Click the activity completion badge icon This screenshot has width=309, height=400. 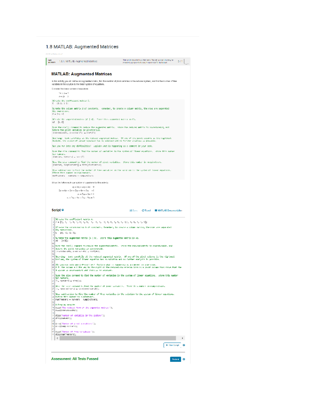pyautogui.click(x=186, y=62)
